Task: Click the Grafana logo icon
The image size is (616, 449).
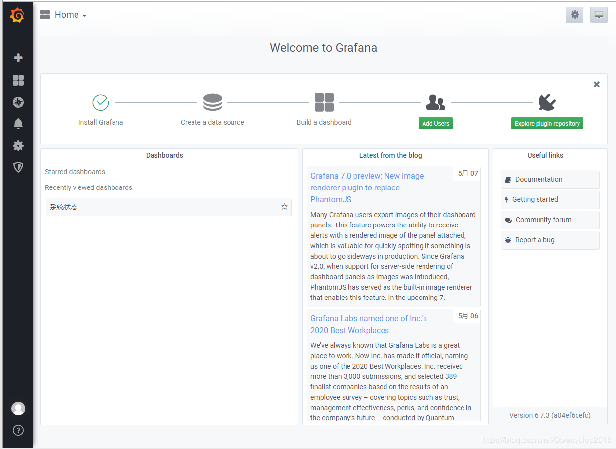Action: click(x=17, y=15)
